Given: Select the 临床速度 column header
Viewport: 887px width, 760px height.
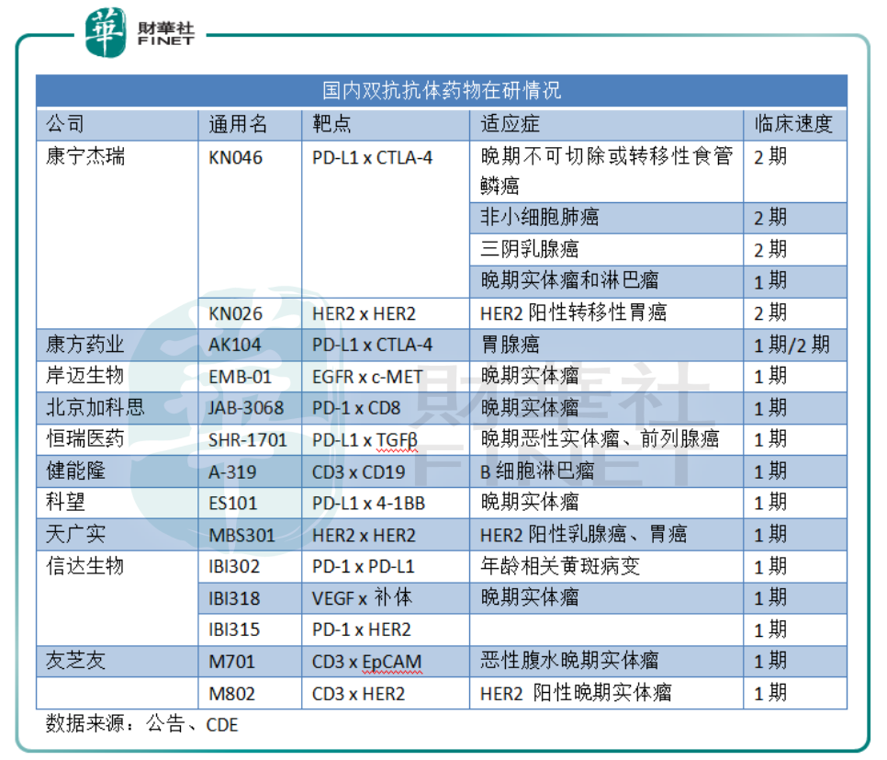Looking at the screenshot, I should (793, 124).
